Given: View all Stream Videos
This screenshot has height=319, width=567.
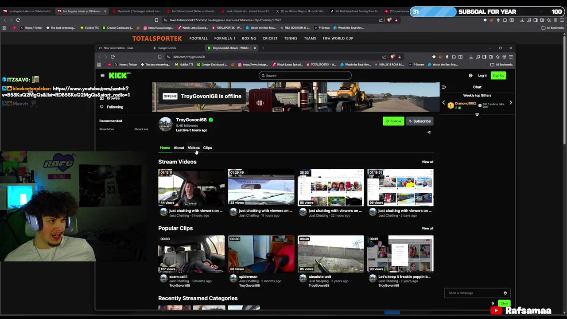Looking at the screenshot, I should 427,162.
